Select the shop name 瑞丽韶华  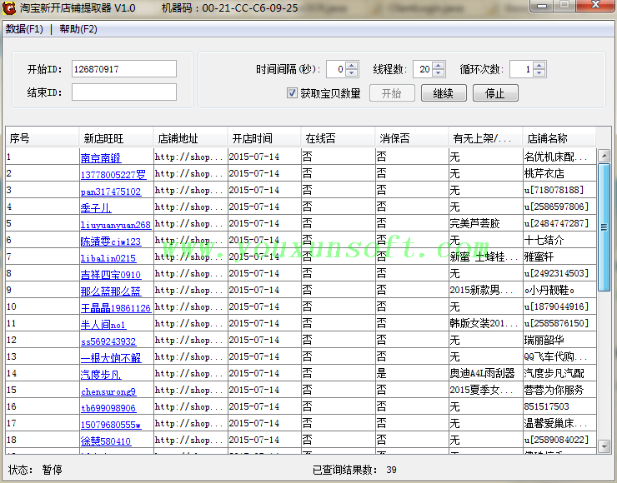tap(544, 340)
